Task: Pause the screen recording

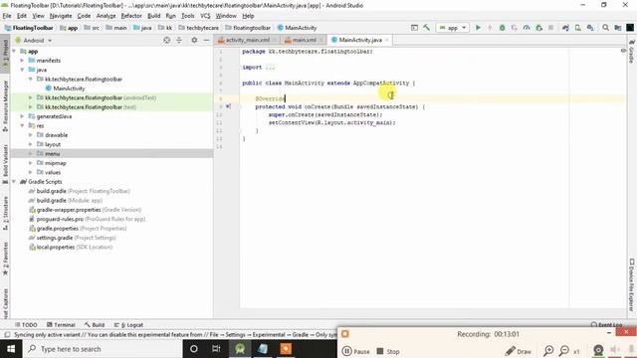Action: 355,351
